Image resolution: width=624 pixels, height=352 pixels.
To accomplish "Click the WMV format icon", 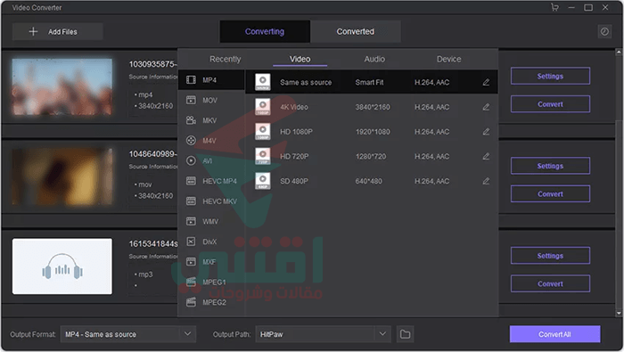I will [x=191, y=221].
